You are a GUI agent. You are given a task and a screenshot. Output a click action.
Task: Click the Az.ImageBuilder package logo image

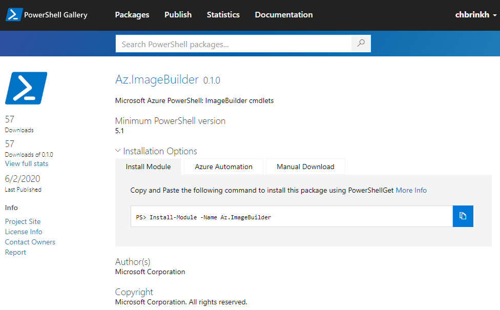pos(26,88)
